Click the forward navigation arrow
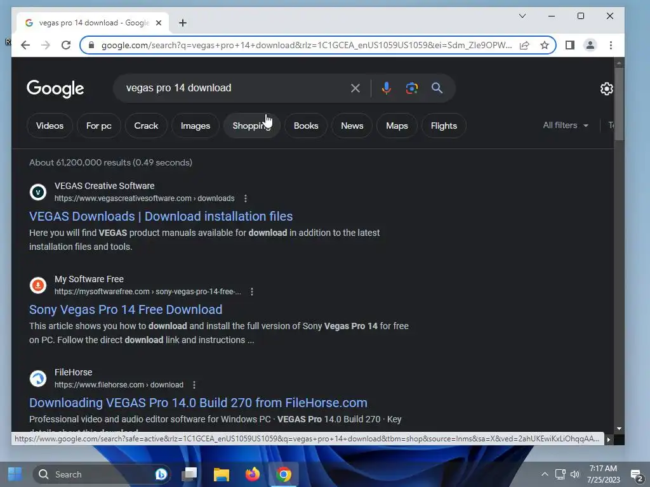 point(46,45)
